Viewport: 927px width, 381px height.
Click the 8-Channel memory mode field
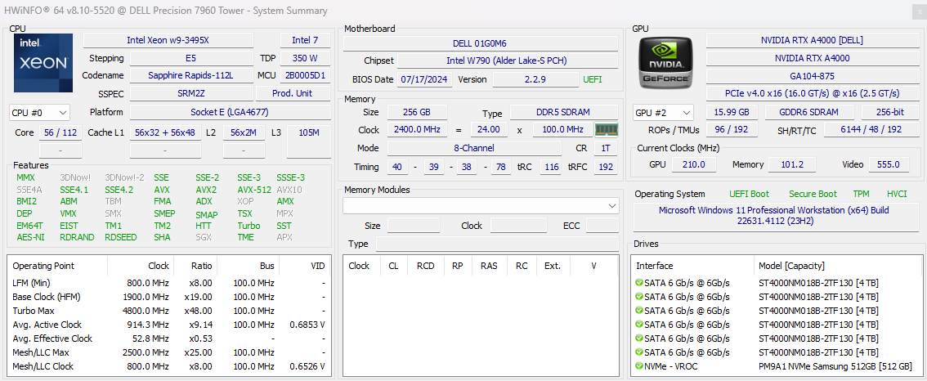[x=474, y=148]
